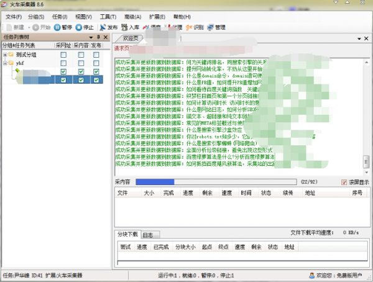Expand the 测试分组 tree node
This screenshot has height=282, width=373.
pos(5,55)
